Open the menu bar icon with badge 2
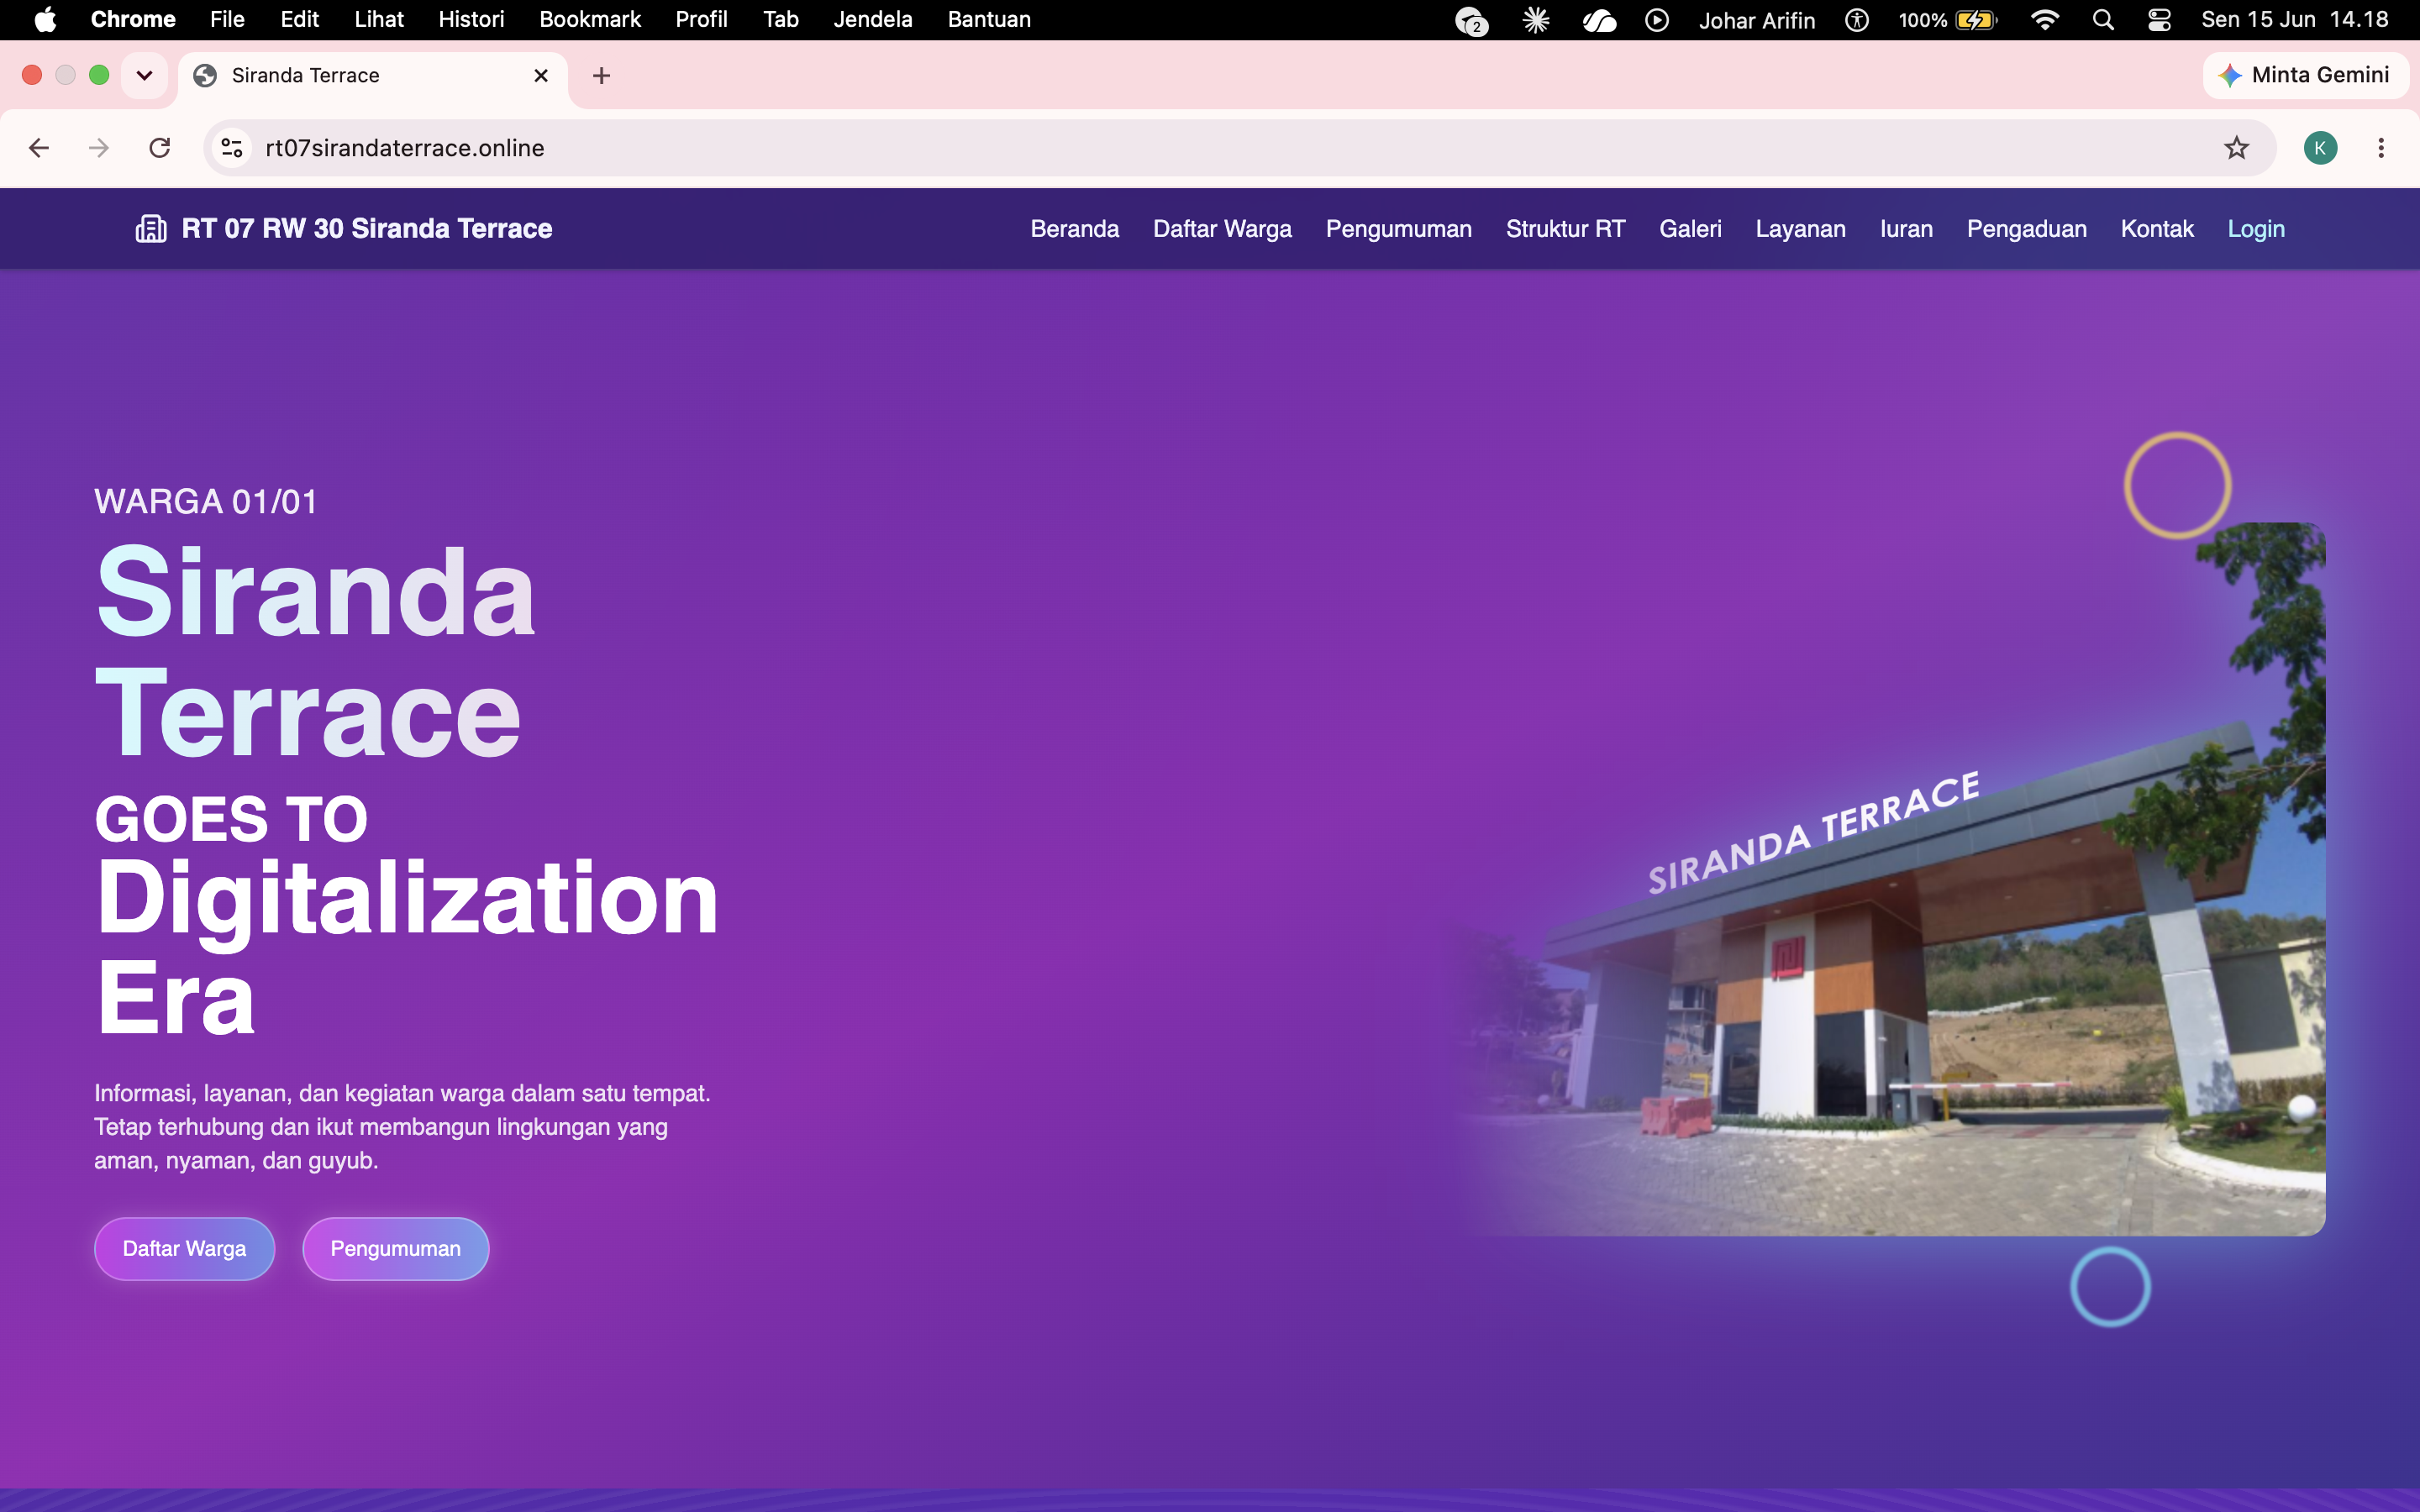The image size is (2420, 1512). (x=1471, y=20)
